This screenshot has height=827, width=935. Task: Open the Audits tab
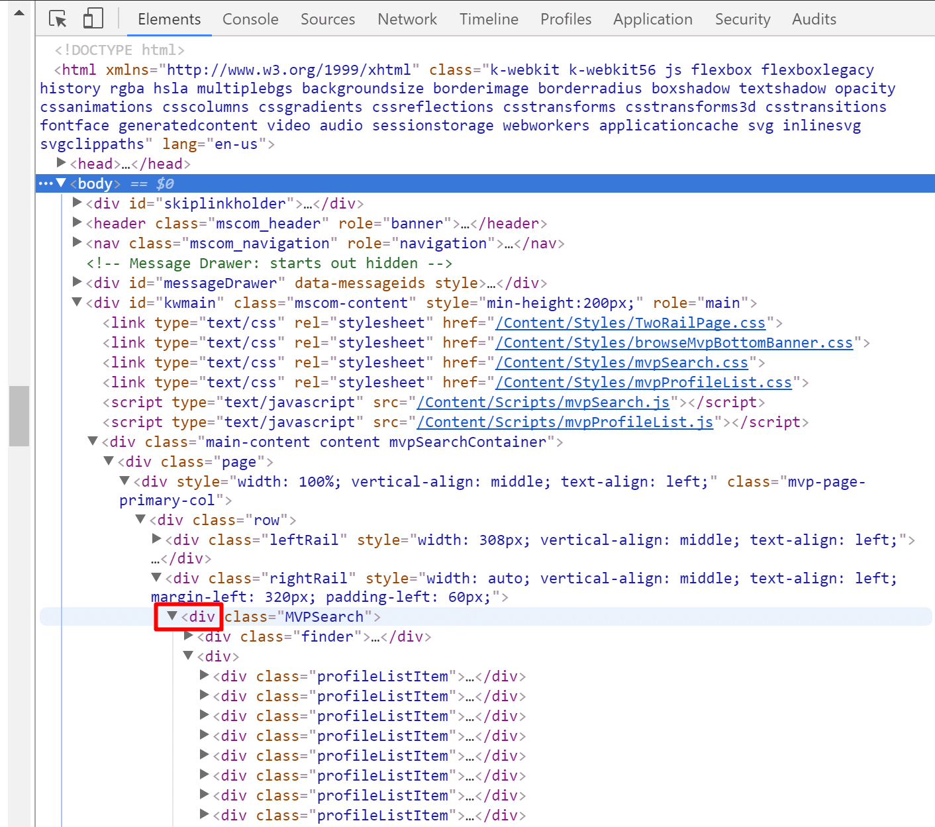(x=814, y=19)
